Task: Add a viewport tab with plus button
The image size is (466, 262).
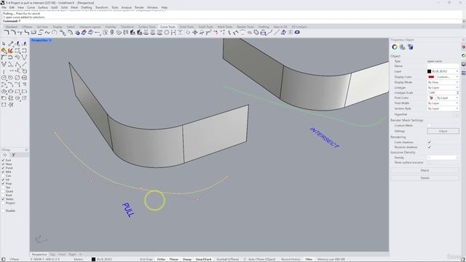Action: tap(81, 255)
